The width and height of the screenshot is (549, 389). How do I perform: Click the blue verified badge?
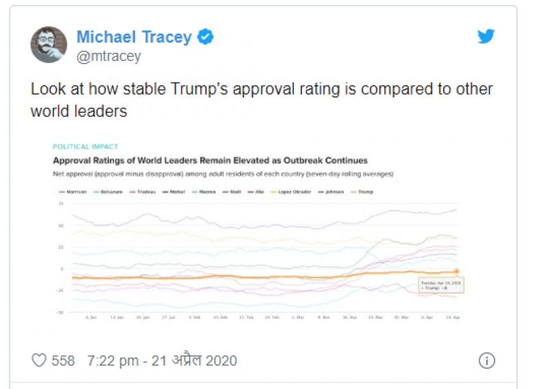(206, 37)
